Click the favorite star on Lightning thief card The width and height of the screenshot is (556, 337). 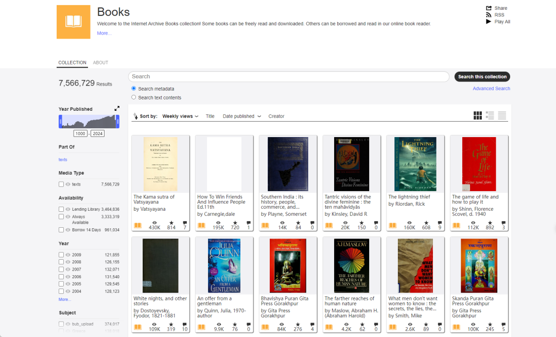[426, 223]
